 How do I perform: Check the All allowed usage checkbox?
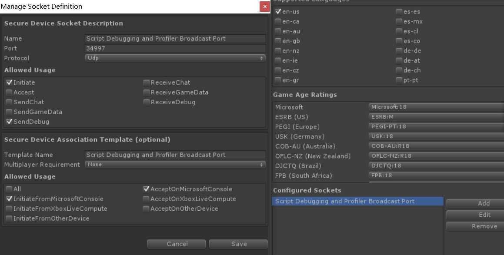9,189
